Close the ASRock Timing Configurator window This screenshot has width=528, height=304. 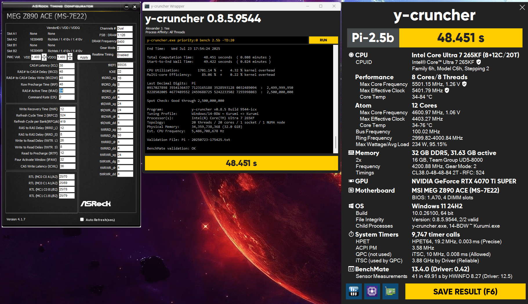point(135,7)
